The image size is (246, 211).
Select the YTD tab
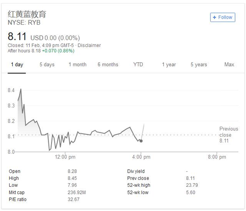click(x=138, y=65)
